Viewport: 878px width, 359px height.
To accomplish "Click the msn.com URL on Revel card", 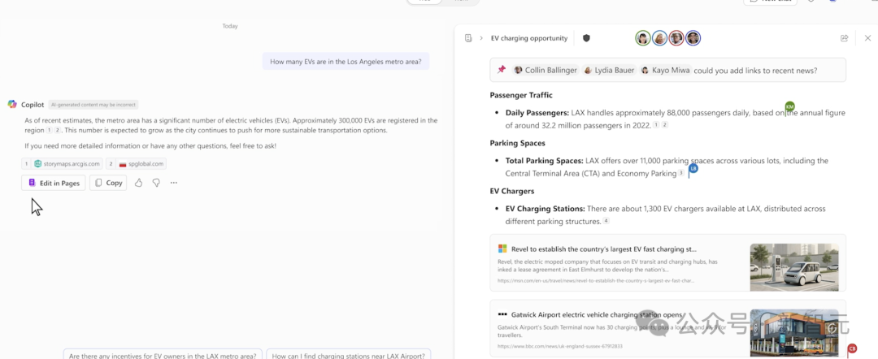I will click(596, 280).
